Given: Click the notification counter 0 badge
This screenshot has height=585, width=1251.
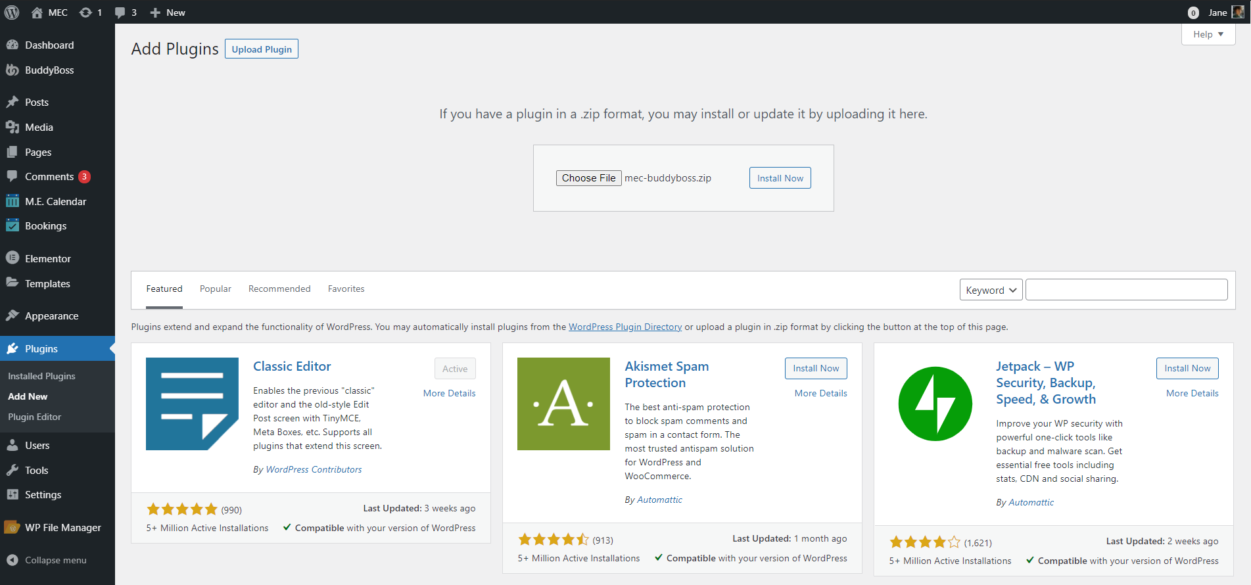Looking at the screenshot, I should 1194,12.
